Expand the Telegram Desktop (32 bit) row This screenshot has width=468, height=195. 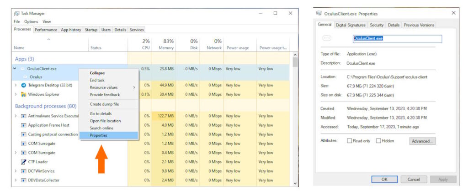(x=16, y=85)
